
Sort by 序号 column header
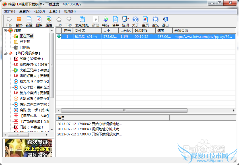[x=67, y=31]
